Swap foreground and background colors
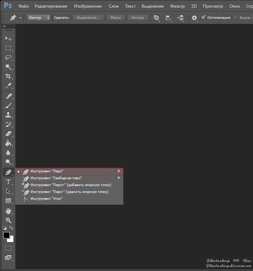This screenshot has height=271, width=253. [x=12, y=228]
